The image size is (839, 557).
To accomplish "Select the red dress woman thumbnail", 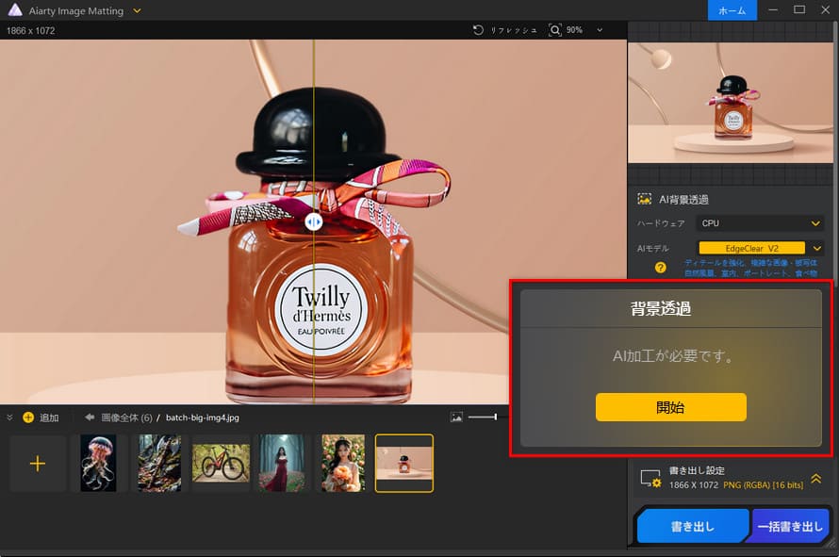I will tap(282, 464).
